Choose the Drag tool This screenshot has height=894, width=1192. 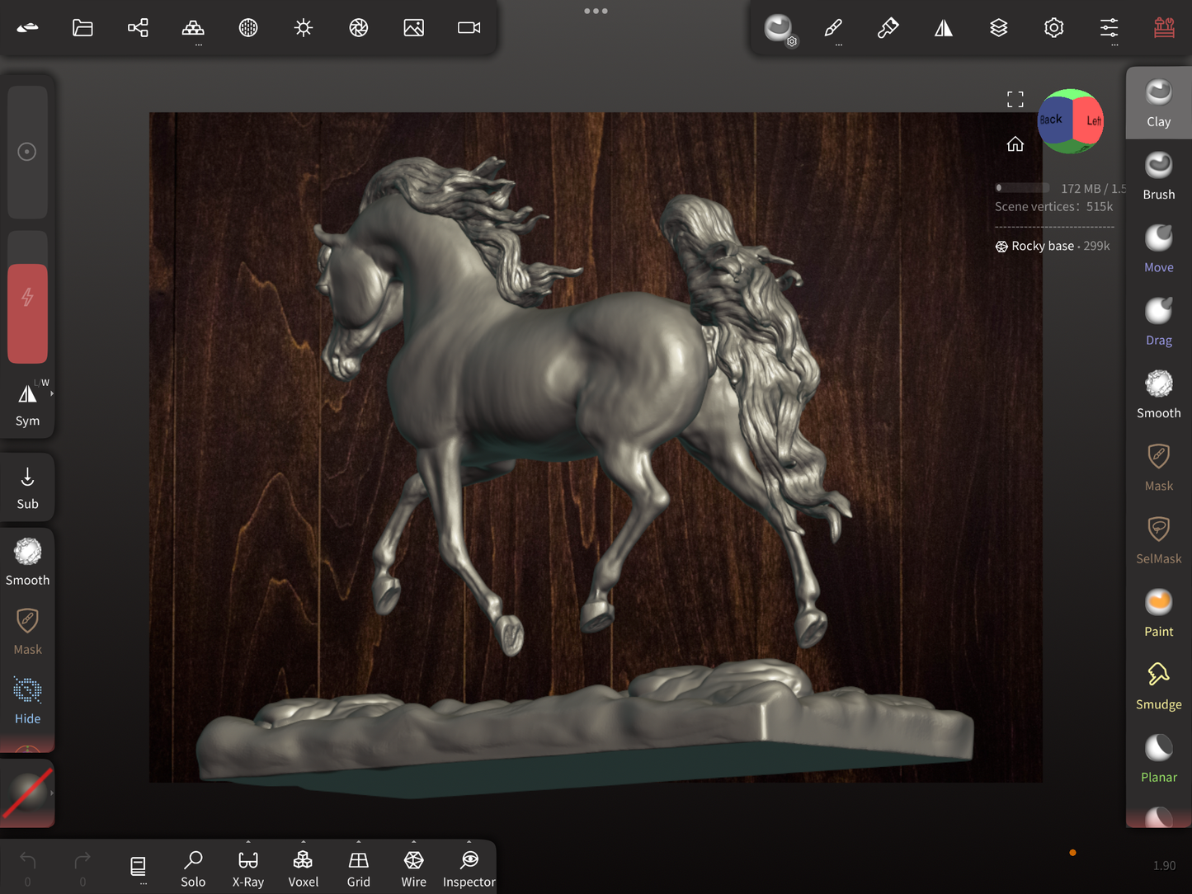[1158, 321]
